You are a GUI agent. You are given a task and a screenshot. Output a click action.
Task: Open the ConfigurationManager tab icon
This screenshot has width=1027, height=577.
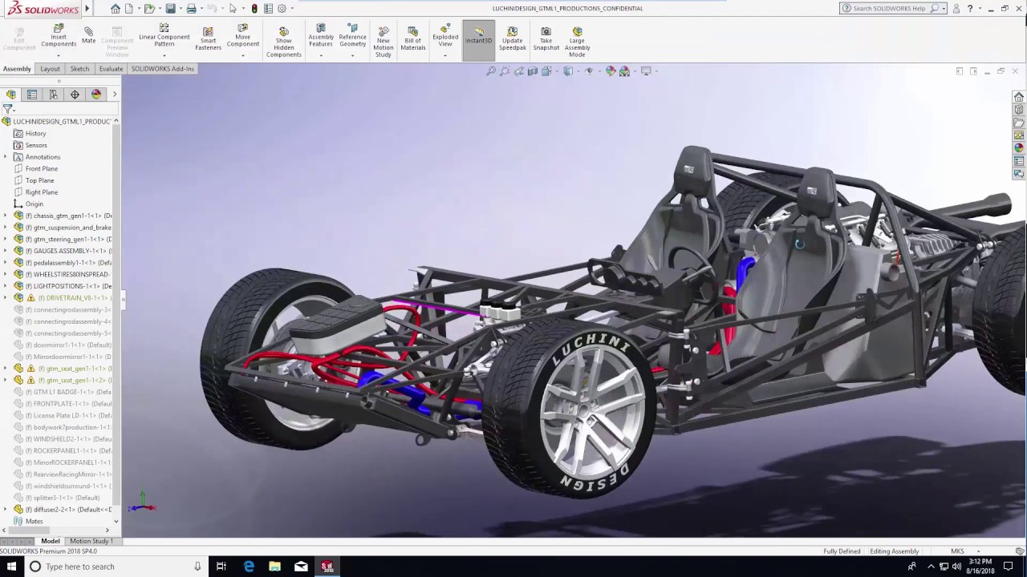click(53, 95)
